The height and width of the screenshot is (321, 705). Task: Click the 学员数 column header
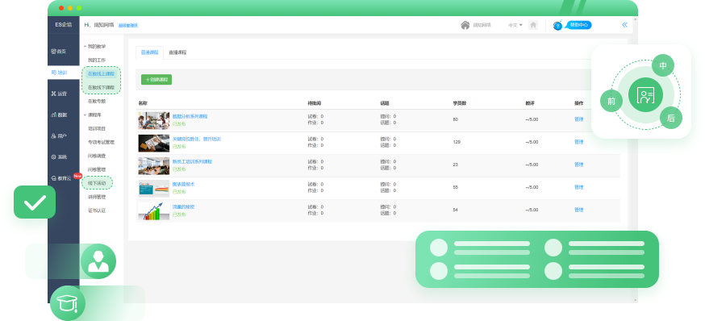pos(460,103)
